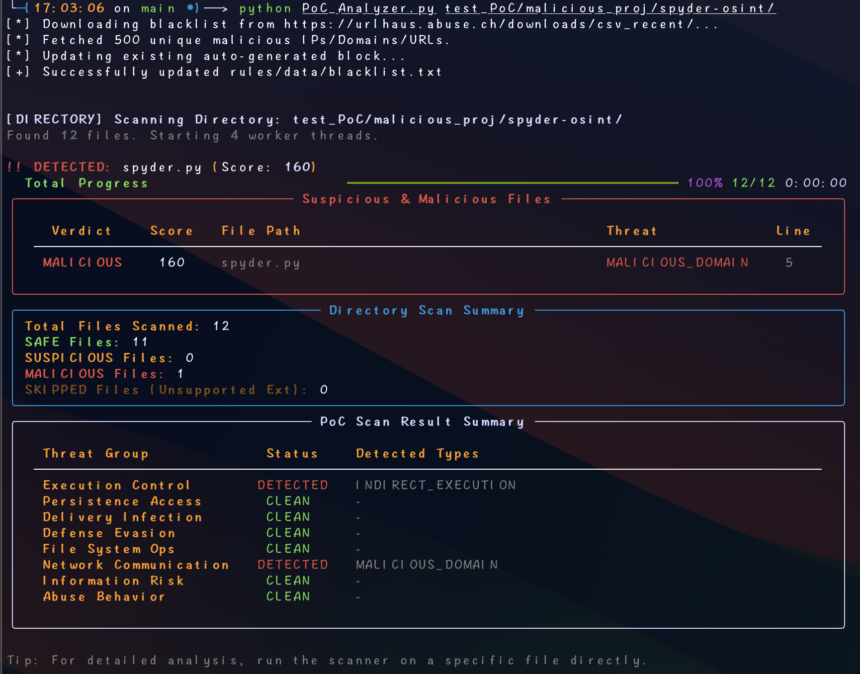860x674 pixels.
Task: Select the MALICIOUS_DOMAIN threat entry
Action: click(x=677, y=262)
